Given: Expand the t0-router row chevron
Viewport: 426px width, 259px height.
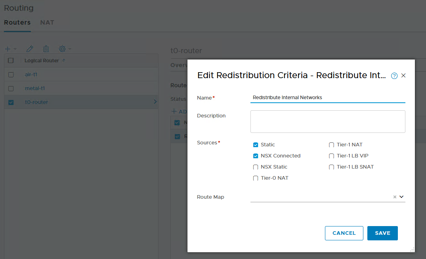Looking at the screenshot, I should [155, 102].
